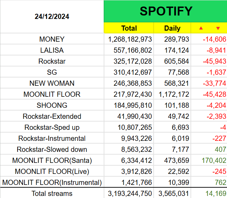Select the green change value 170,402
Screen dimensions: 227x198
click(x=209, y=160)
